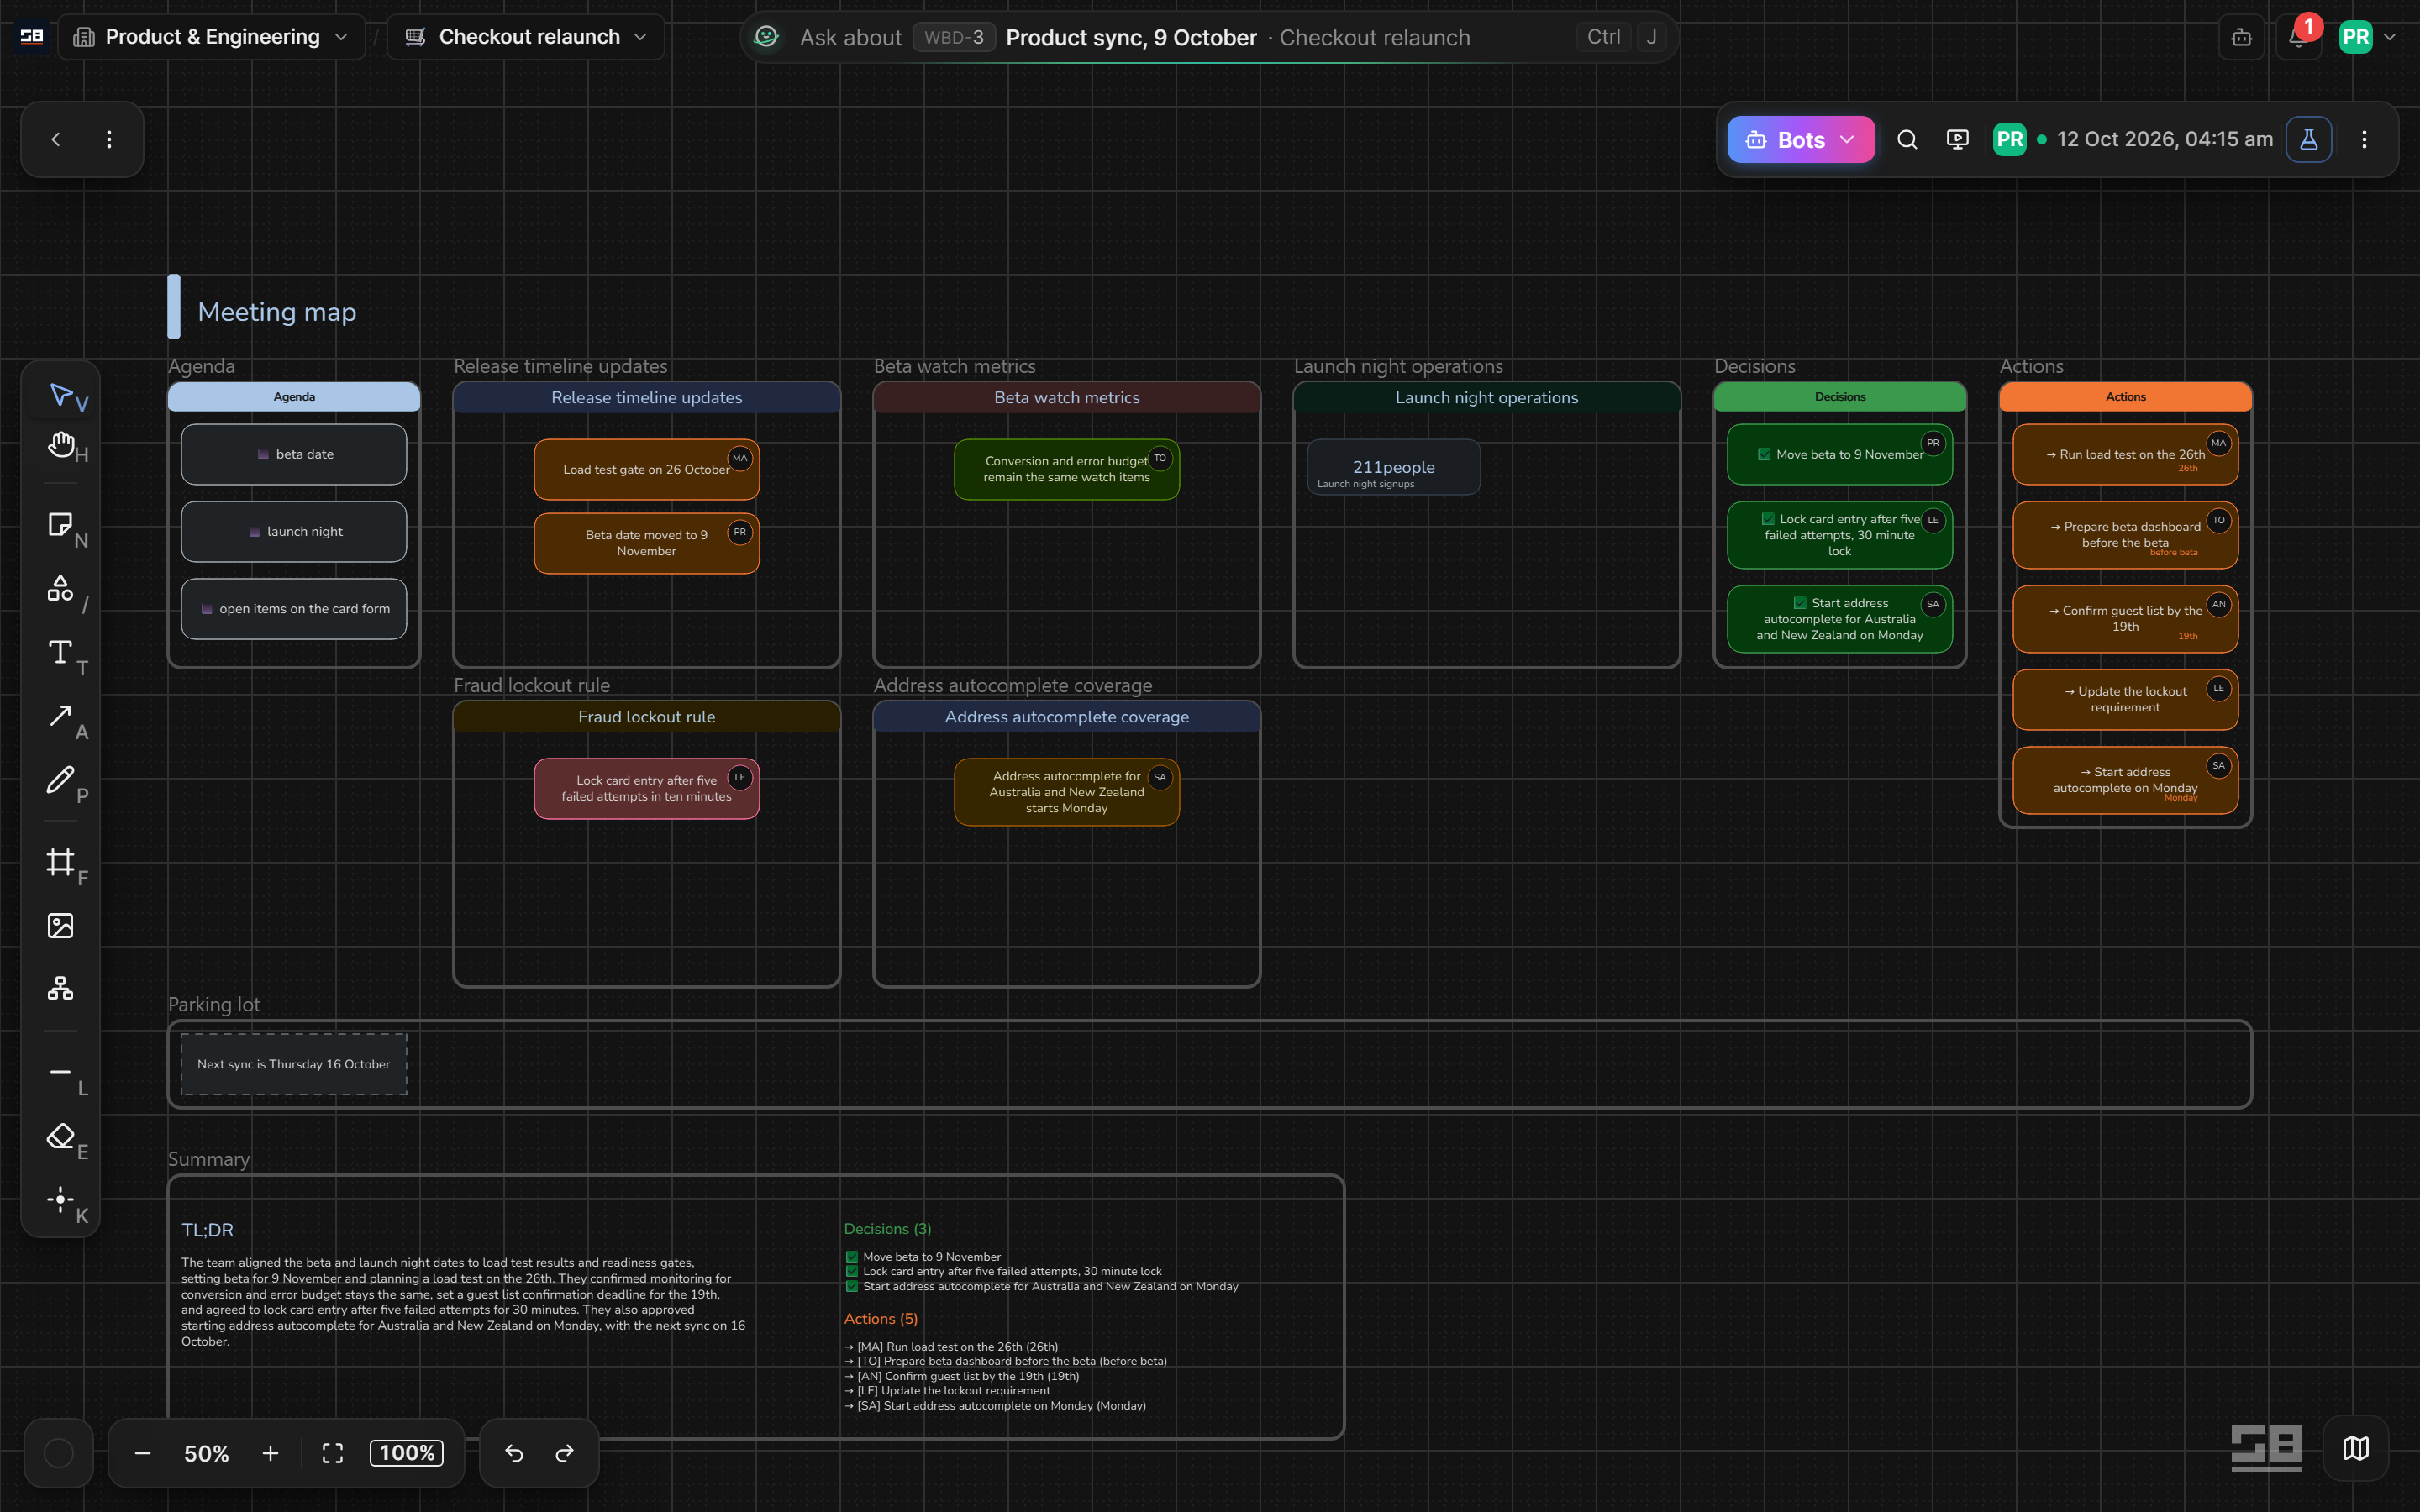Start presentation mode icon
The image size is (2420, 1512).
coord(1958,140)
